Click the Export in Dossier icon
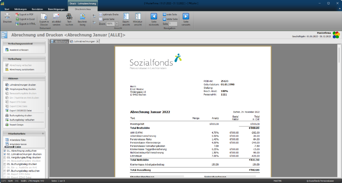 [x=44, y=17]
